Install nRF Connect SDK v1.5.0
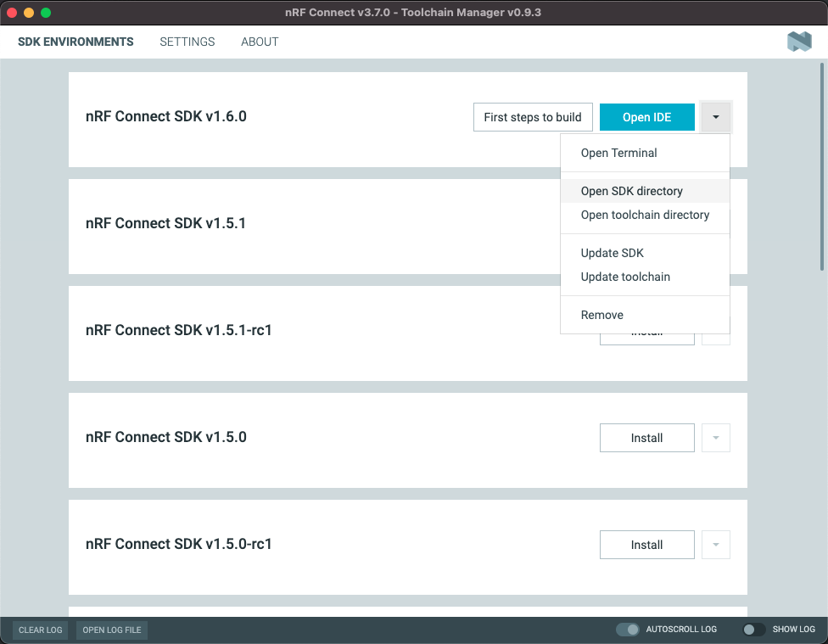 click(x=646, y=438)
